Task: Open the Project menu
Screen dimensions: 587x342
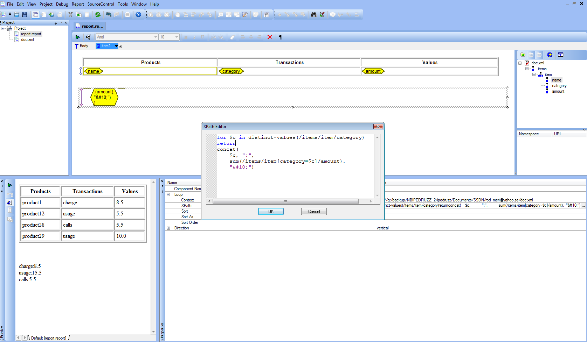Action: point(46,4)
